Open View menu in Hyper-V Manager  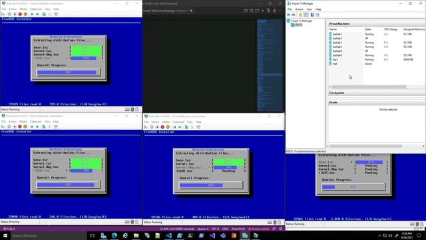point(309,9)
